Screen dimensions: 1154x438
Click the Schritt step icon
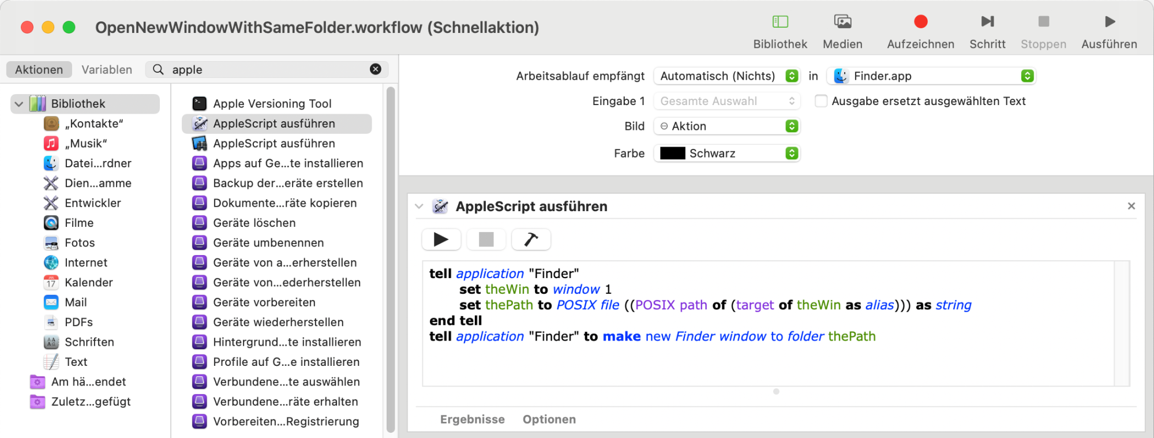[x=987, y=22]
